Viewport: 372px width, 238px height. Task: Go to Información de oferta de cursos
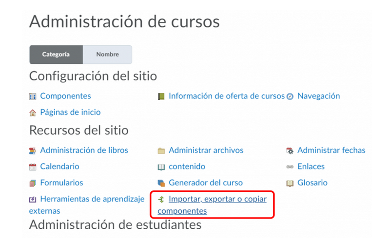[x=226, y=96]
